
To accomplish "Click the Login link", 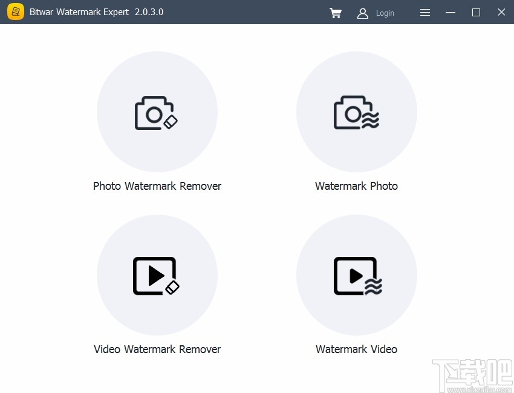I will coord(385,13).
